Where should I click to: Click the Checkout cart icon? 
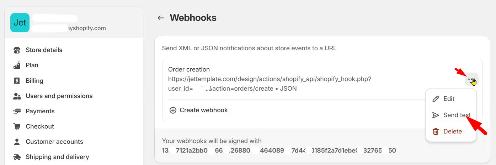click(17, 126)
